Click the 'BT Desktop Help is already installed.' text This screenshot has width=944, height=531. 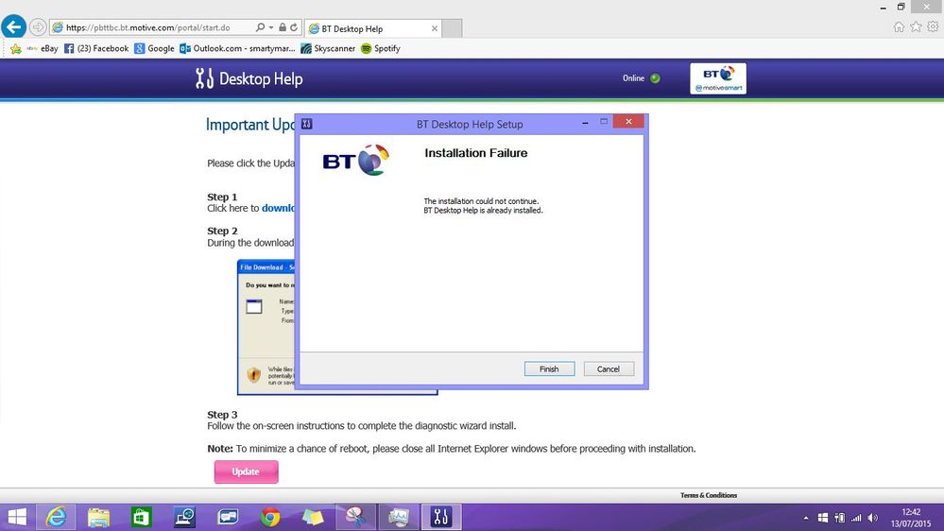coord(484,211)
